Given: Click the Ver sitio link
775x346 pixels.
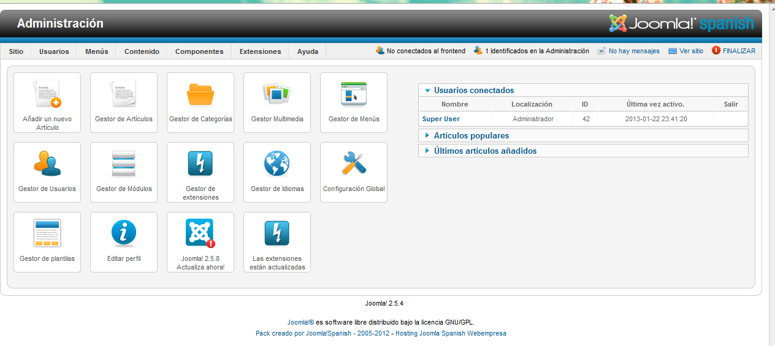Looking at the screenshot, I should (x=691, y=51).
